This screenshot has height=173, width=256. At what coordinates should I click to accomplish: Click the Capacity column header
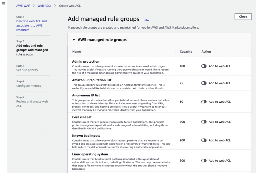[186, 52]
